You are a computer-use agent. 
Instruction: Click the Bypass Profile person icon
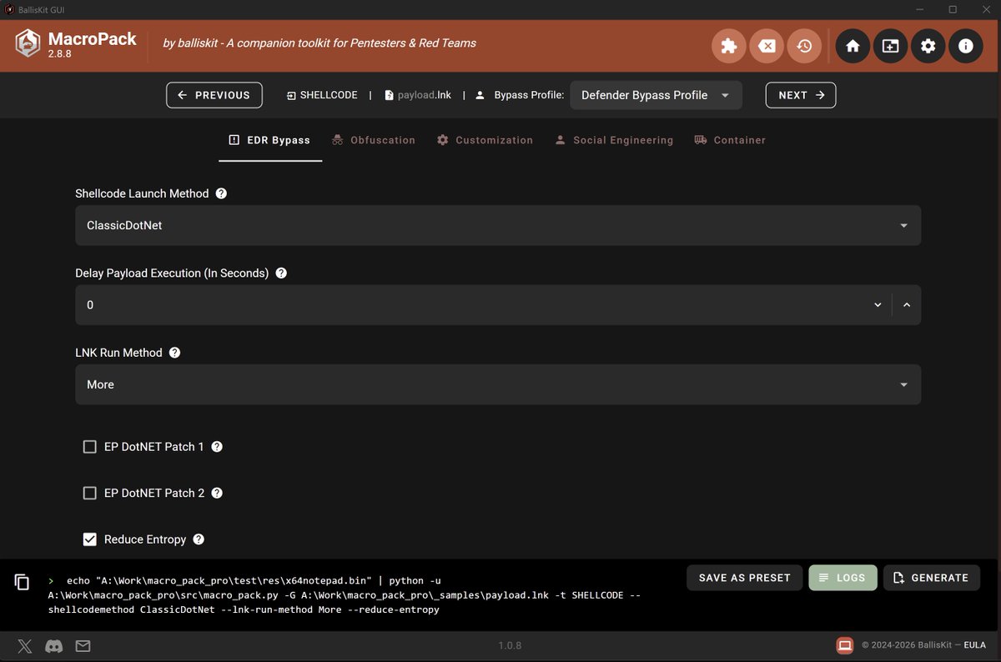coord(480,95)
